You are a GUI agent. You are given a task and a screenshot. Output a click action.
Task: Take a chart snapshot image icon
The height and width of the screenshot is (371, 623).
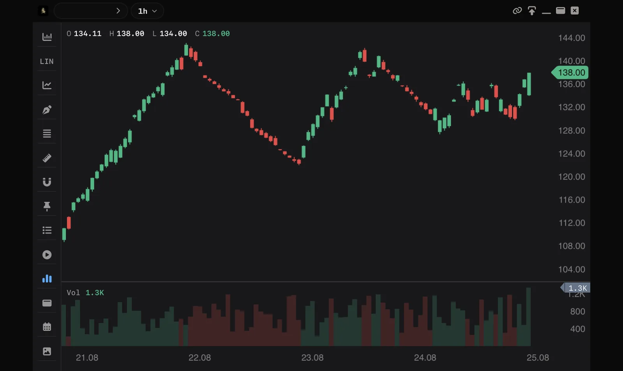pyautogui.click(x=47, y=351)
